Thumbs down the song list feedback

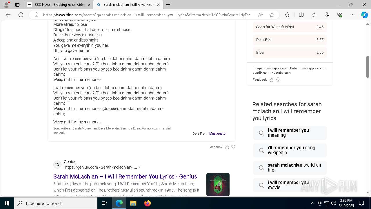click(x=278, y=80)
